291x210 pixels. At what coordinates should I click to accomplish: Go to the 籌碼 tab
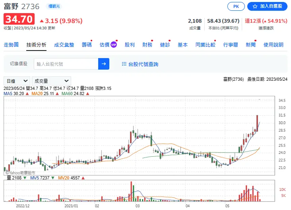(x=87, y=45)
